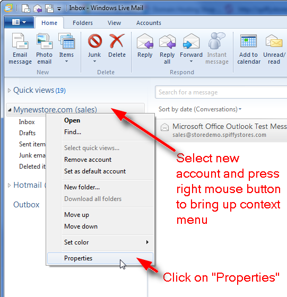This screenshot has width=287, height=297.
Task: Click the Windows Live Mail app icon
Action: [8, 8]
